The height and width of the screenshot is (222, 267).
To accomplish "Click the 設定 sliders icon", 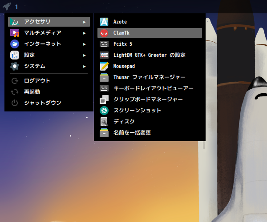I will 15,55.
